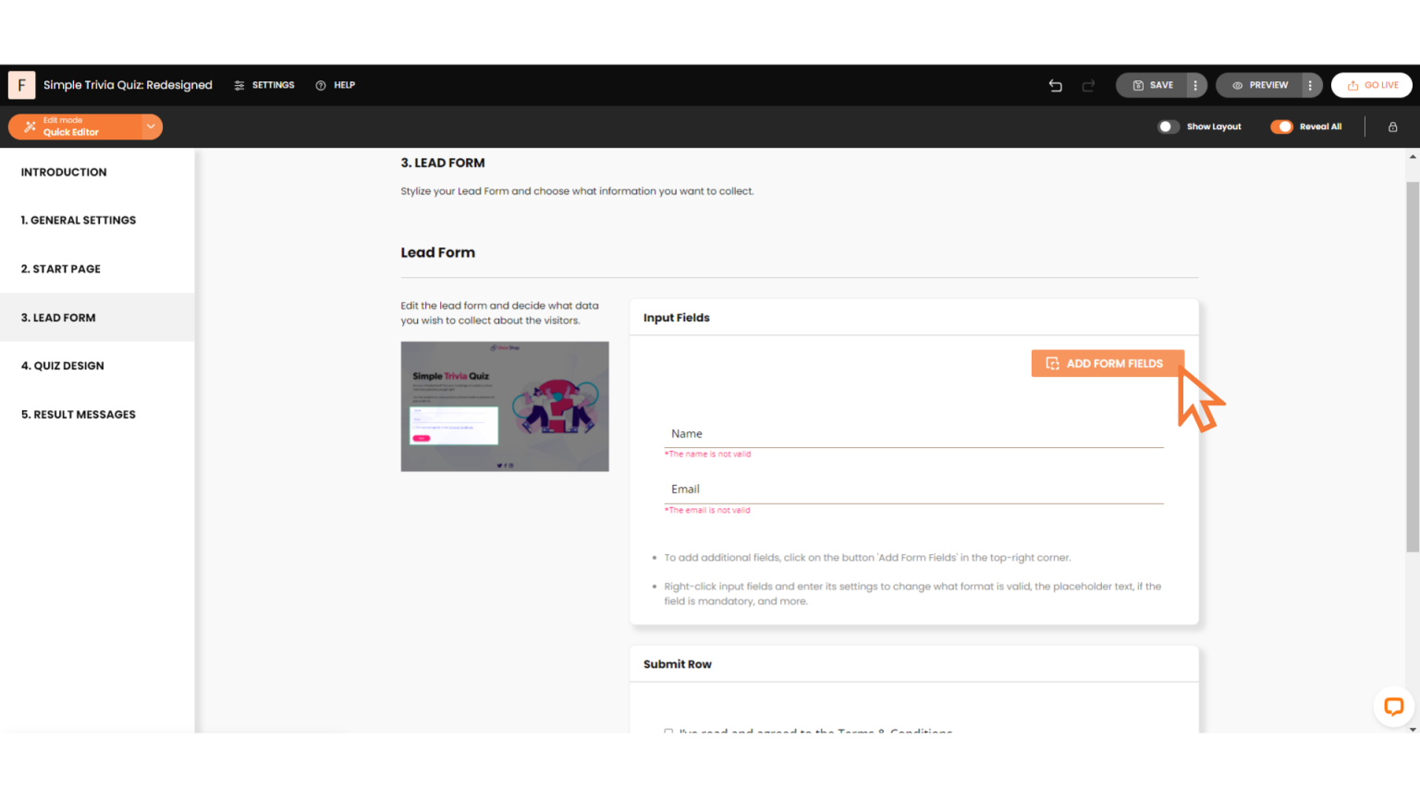The width and height of the screenshot is (1420, 798).
Task: Click the undo arrow icon
Action: click(x=1056, y=85)
